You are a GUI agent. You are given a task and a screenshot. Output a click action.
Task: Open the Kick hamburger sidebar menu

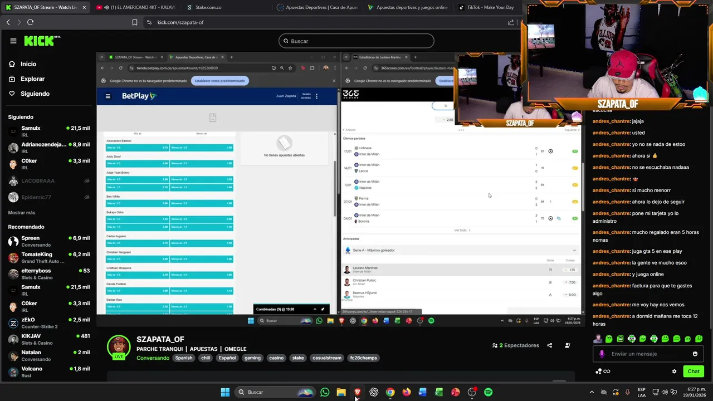coord(13,41)
